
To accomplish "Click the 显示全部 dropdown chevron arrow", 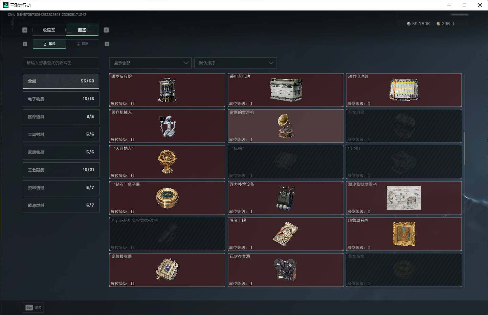I will 186,63.
